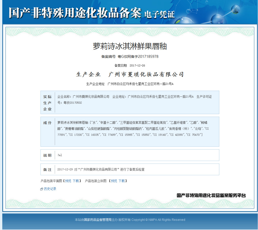
Task: Click the 国产非特殊用途化妆品备案 banner title
Action: pyautogui.click(x=75, y=13)
